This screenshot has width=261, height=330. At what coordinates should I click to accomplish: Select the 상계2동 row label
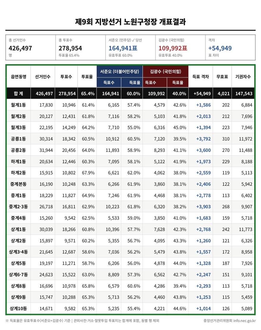pos(18,241)
